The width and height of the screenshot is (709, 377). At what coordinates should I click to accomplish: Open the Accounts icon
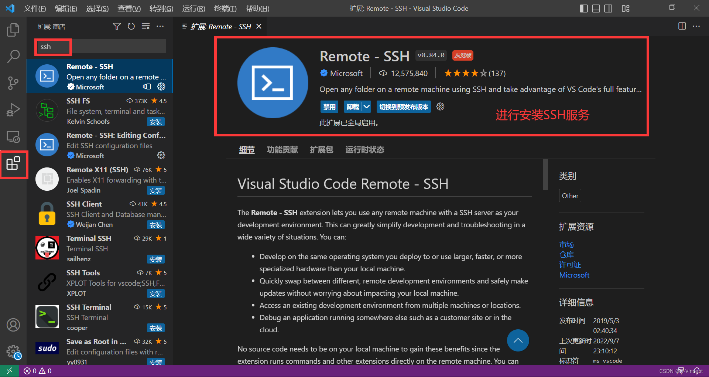click(13, 325)
